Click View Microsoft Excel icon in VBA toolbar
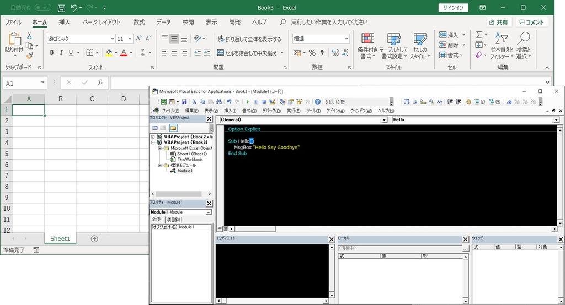 click(163, 102)
